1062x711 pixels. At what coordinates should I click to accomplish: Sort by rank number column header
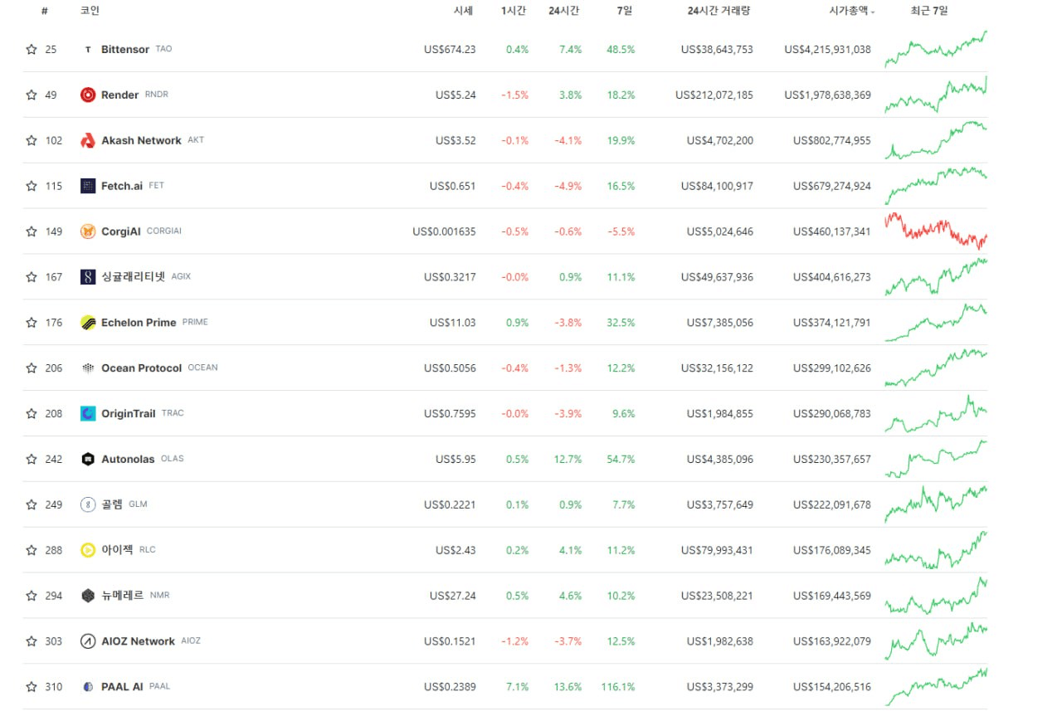[44, 11]
